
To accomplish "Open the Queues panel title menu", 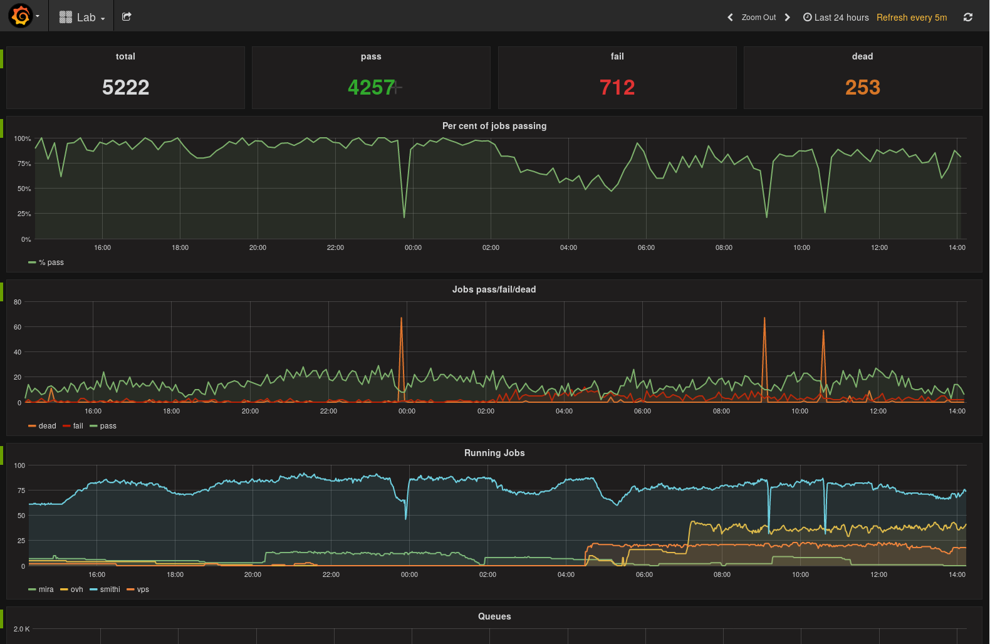I will click(494, 616).
